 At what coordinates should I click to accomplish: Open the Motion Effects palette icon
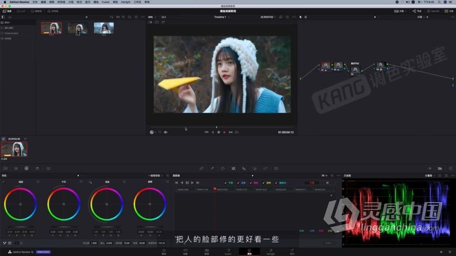[48, 169]
